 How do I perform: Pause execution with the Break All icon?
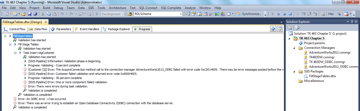(x=278, y=14)
